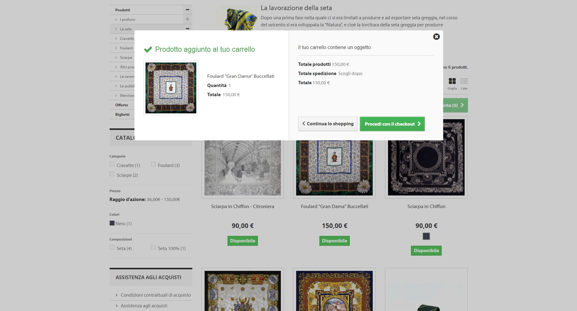This screenshot has width=577, height=311.
Task: Click the chevron beside Condizioni contrattuali di acquisto
Action: [116, 295]
